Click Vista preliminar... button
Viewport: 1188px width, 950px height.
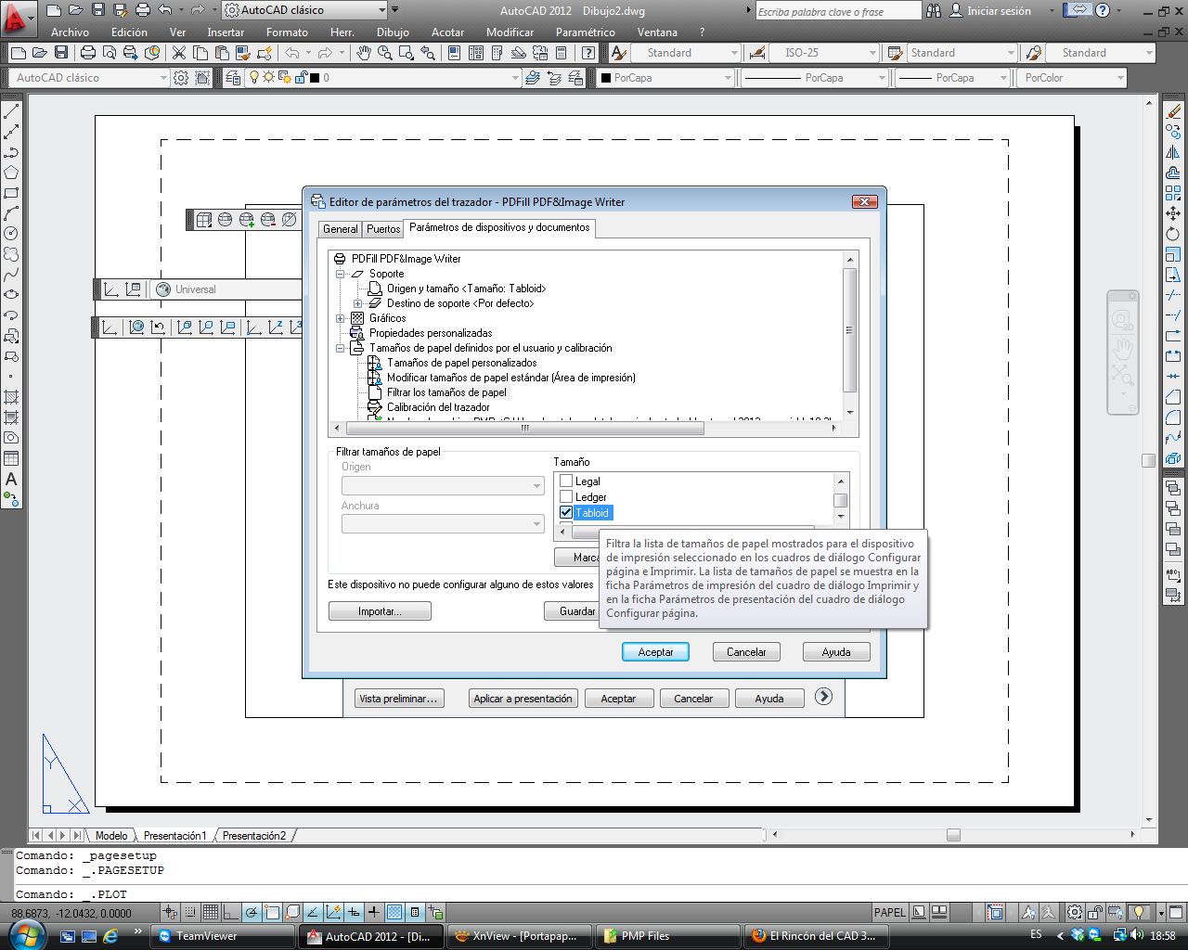point(398,699)
